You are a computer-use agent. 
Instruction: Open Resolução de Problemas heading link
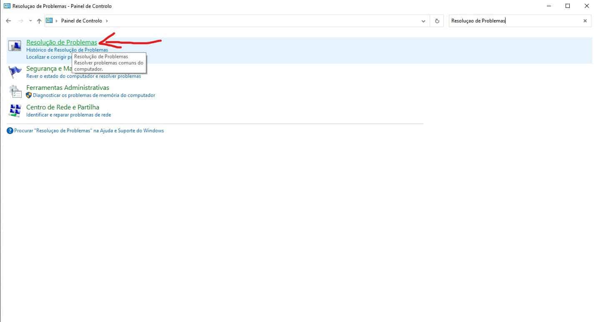tap(61, 42)
